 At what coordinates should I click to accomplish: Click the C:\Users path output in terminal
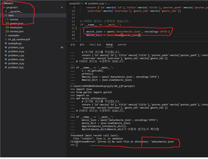[102, 86]
